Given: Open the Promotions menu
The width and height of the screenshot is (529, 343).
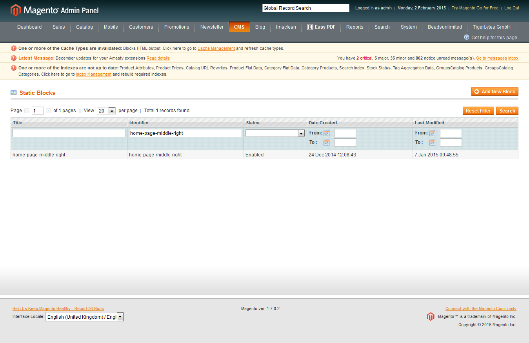Looking at the screenshot, I should (x=177, y=27).
